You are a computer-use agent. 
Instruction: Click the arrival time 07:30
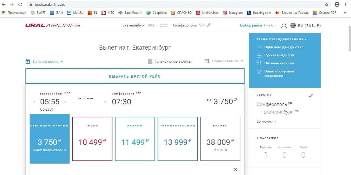[122, 102]
